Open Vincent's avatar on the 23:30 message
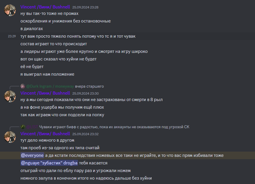 (x=10, y=96)
